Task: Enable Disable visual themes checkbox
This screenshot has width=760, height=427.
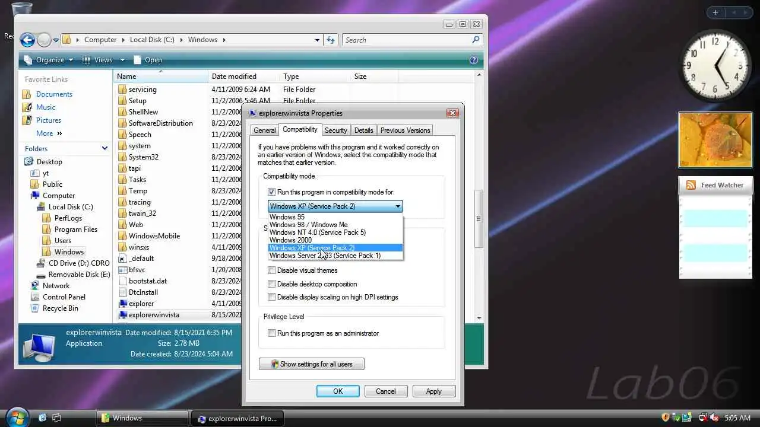Action: pos(272,270)
